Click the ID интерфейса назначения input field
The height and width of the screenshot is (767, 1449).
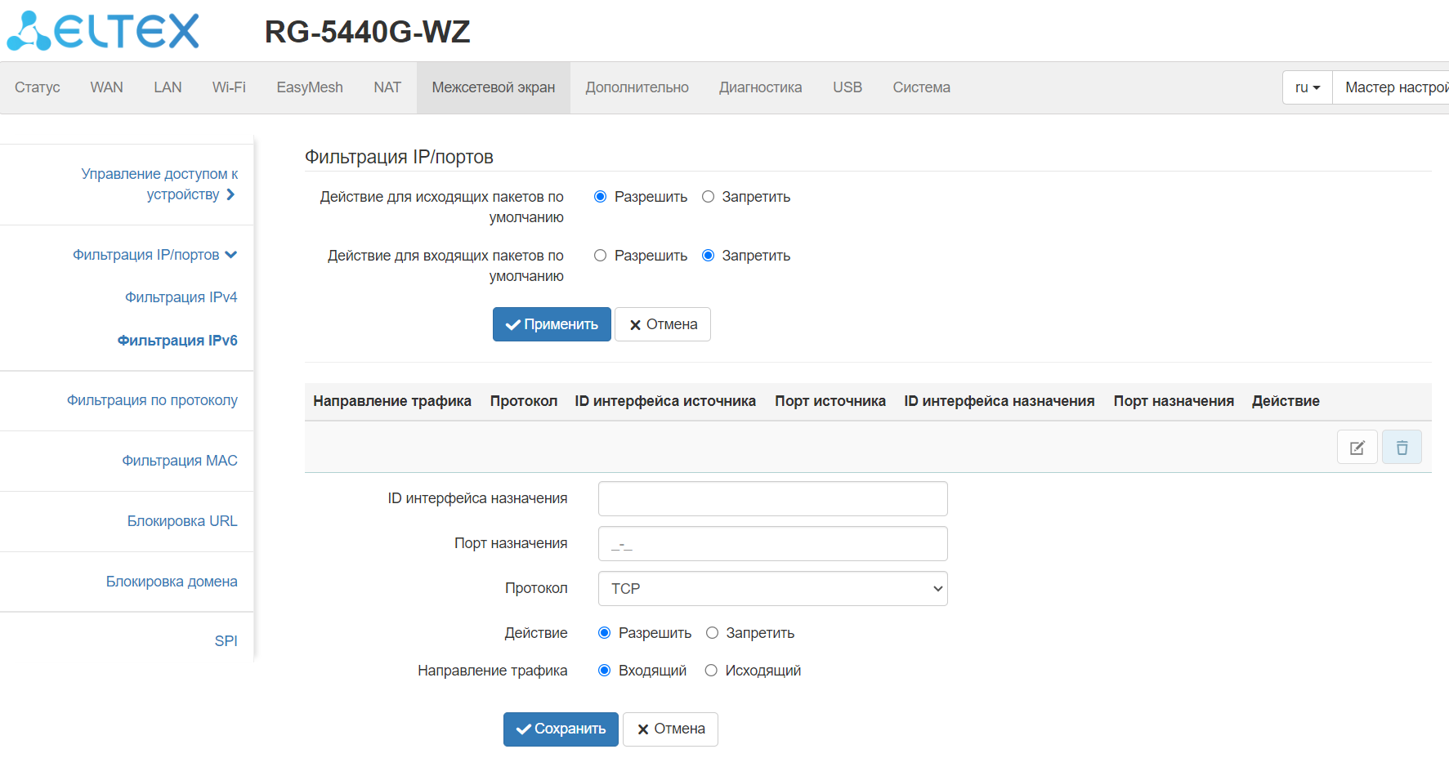coord(772,499)
